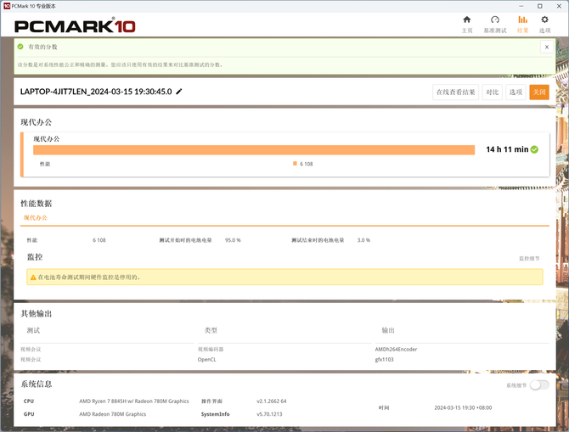Click the 3.0 % ending battery value
This screenshot has height=432, width=569.
363,240
